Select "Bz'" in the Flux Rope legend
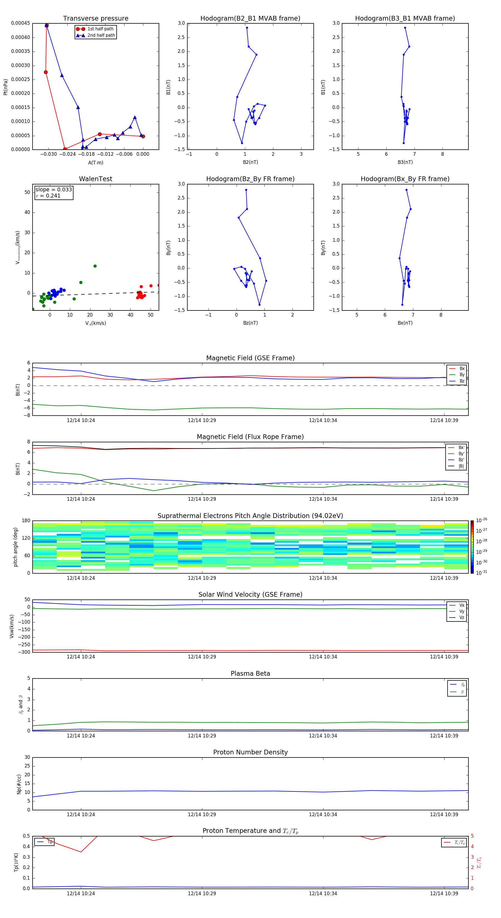501x918 pixels. pos(456,460)
